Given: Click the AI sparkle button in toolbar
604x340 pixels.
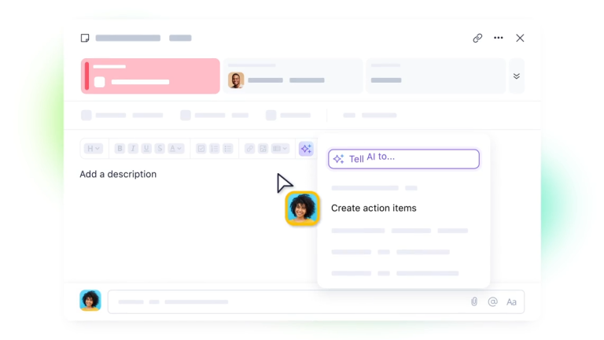Looking at the screenshot, I should [305, 149].
